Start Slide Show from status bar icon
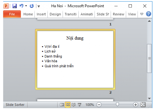 (79, 105)
